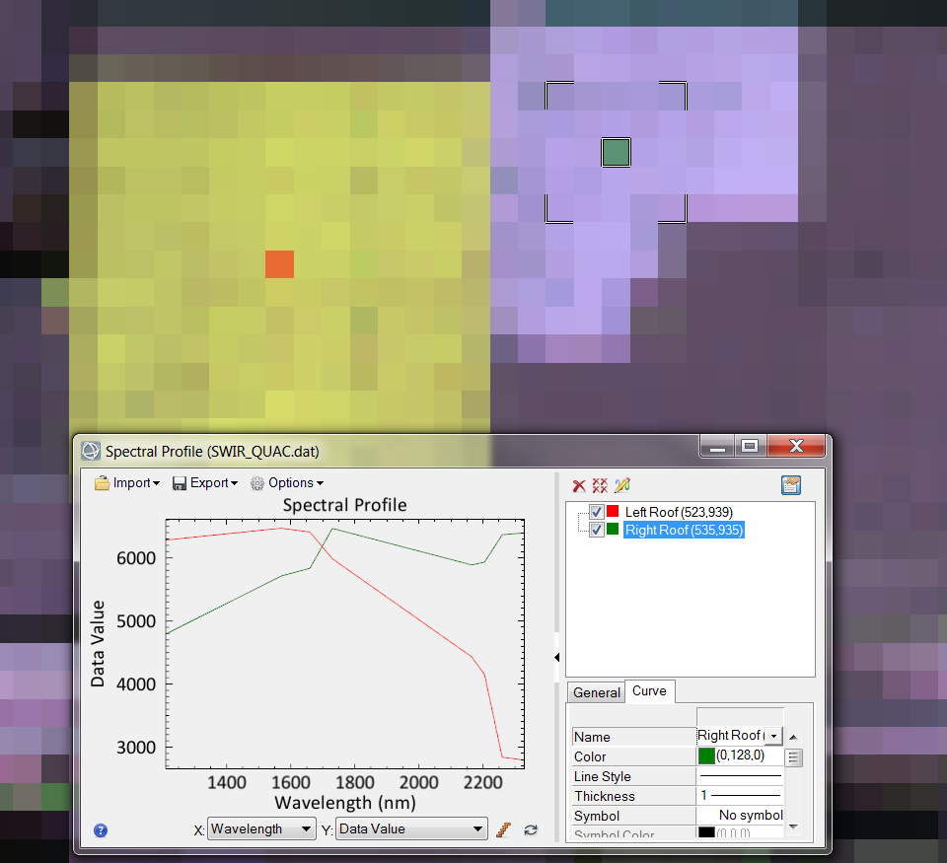Open the Export menu
Image resolution: width=947 pixels, height=863 pixels.
pos(205,483)
